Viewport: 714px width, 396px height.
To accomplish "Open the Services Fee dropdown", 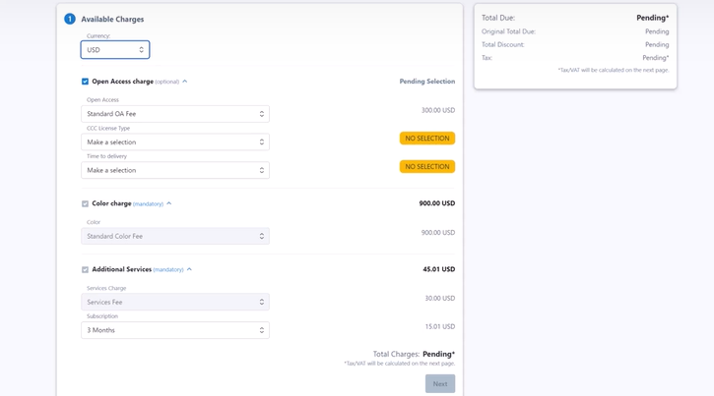I will click(175, 302).
